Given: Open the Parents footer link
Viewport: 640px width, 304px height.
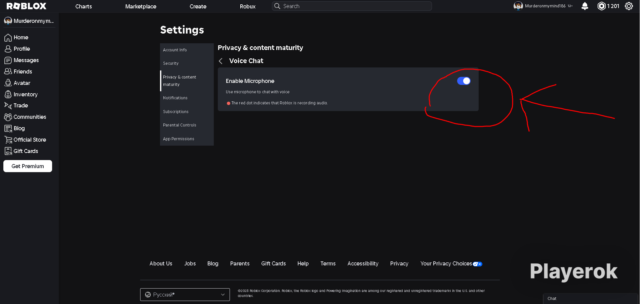Looking at the screenshot, I should tap(240, 264).
